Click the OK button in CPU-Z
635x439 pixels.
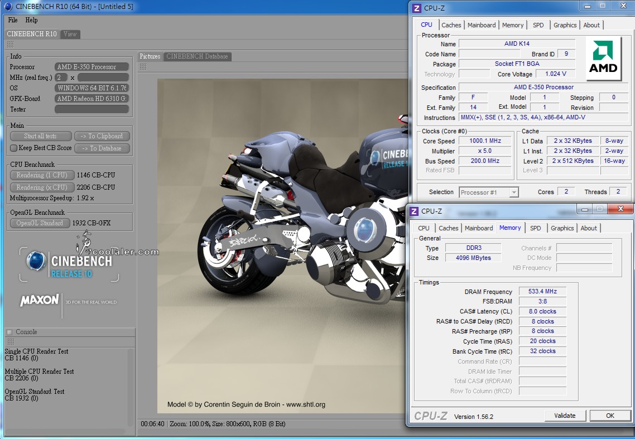pos(610,416)
